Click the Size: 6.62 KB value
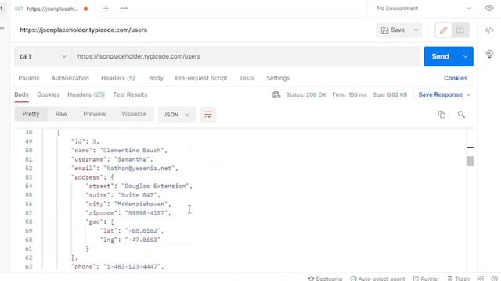 (390, 95)
